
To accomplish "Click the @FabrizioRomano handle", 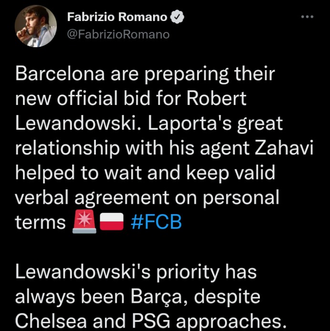I will point(118,34).
